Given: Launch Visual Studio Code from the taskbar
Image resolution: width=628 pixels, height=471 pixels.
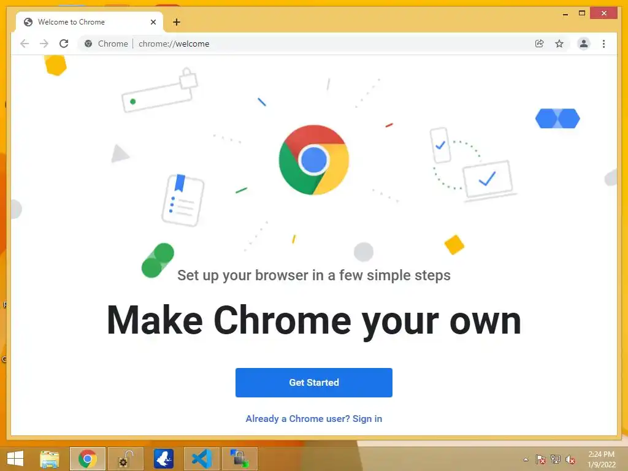Looking at the screenshot, I should (x=201, y=459).
